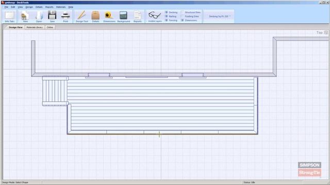Toggle the Railing layer checkbox
330x185 pixels.
pyautogui.click(x=167, y=16)
